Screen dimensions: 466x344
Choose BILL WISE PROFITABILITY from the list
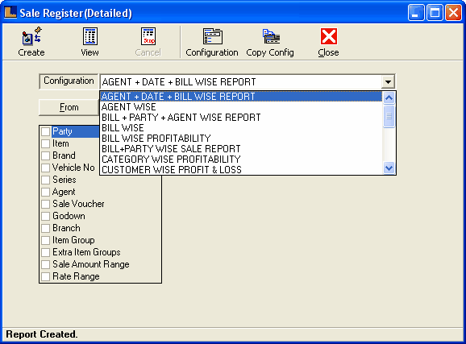coord(156,139)
